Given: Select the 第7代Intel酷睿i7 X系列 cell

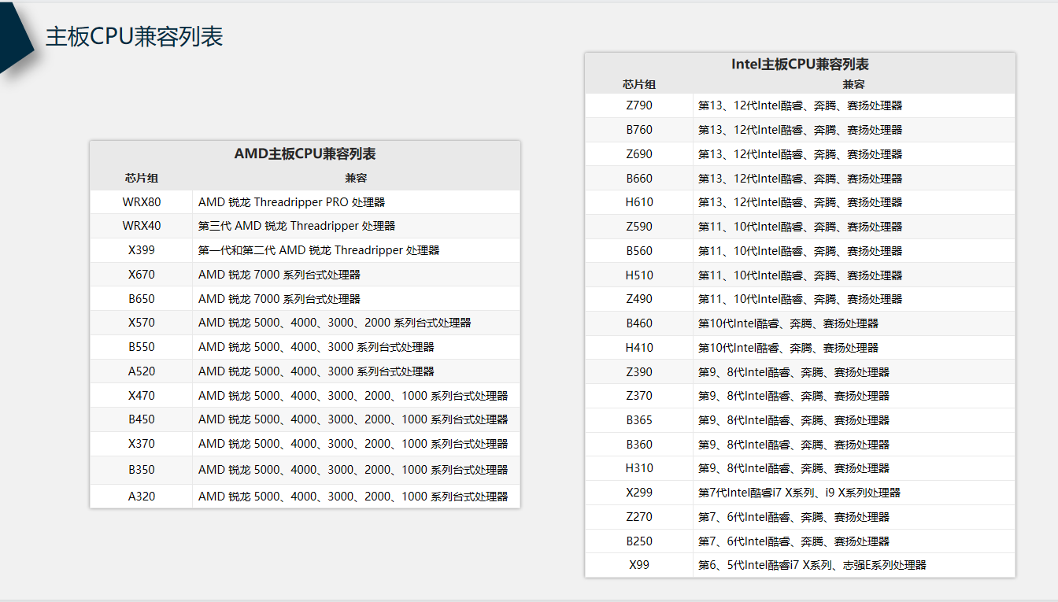Looking at the screenshot, I should point(799,493).
